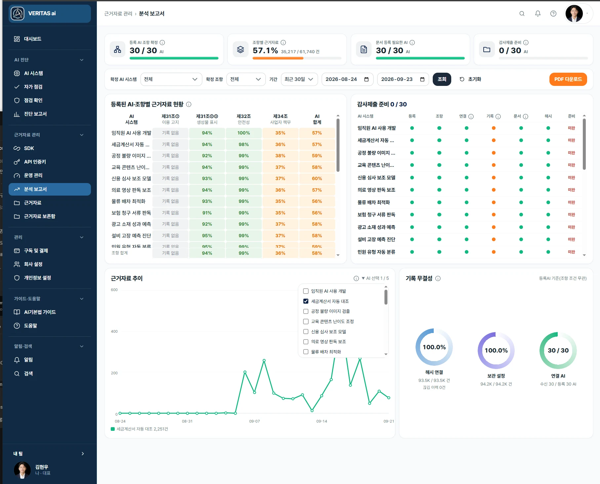Check 의료 영상 판독 보조 checkbox

306,342
